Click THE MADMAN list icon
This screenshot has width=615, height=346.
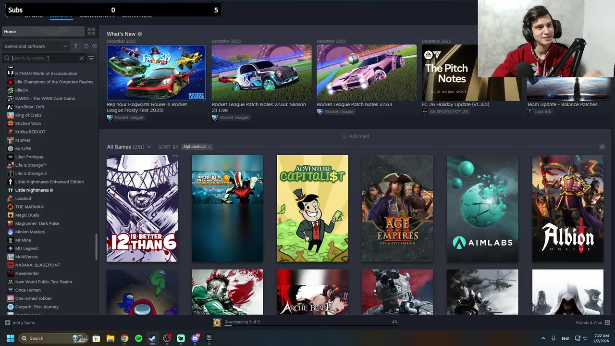click(x=11, y=207)
